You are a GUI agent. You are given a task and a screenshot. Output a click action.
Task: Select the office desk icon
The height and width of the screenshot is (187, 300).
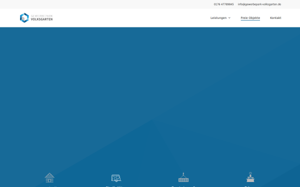coord(250,177)
